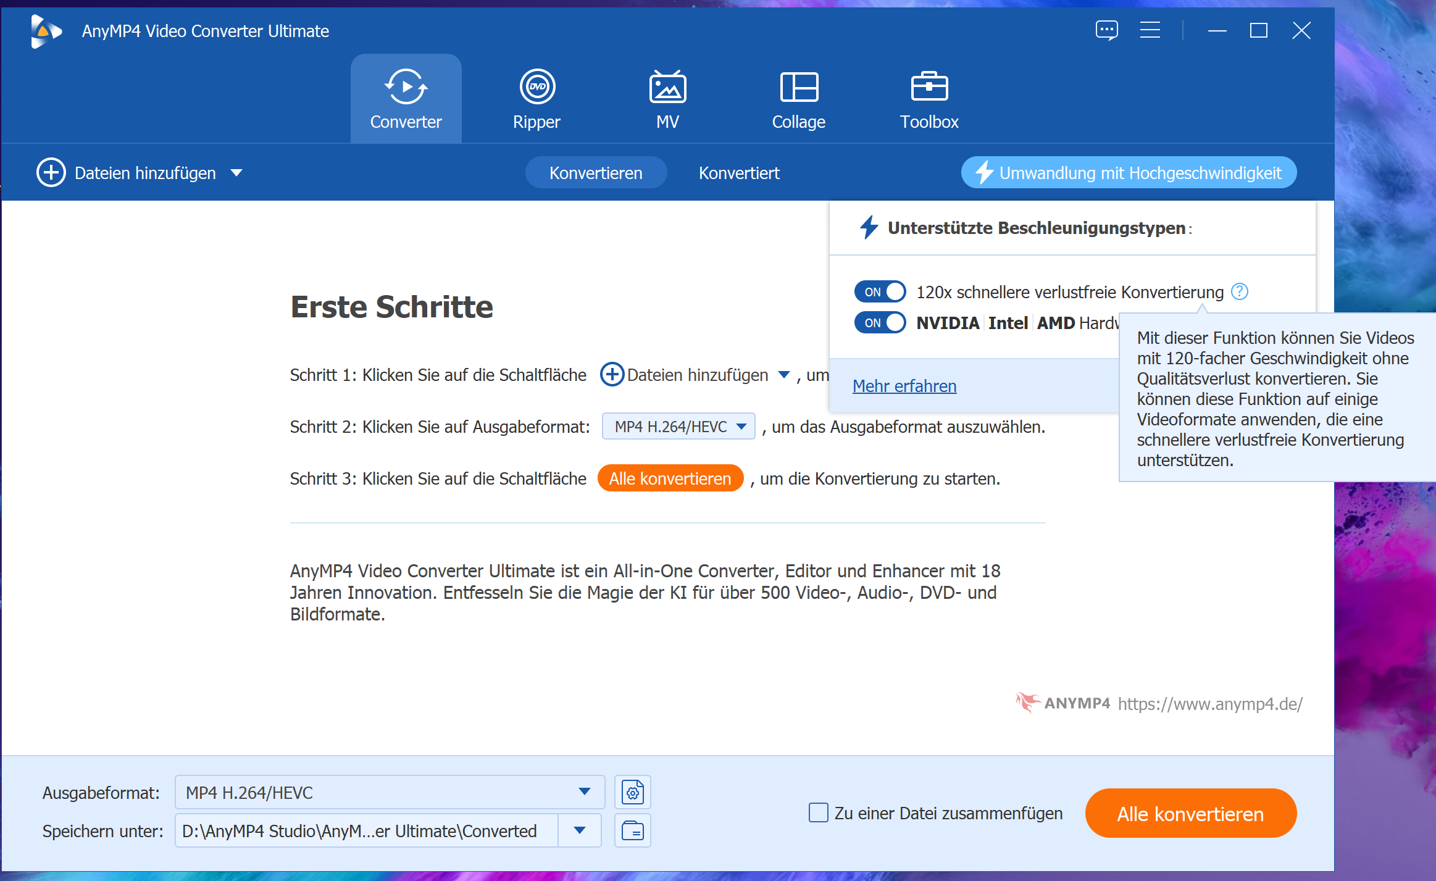Click the feedback chat icon in title bar

pos(1106,30)
